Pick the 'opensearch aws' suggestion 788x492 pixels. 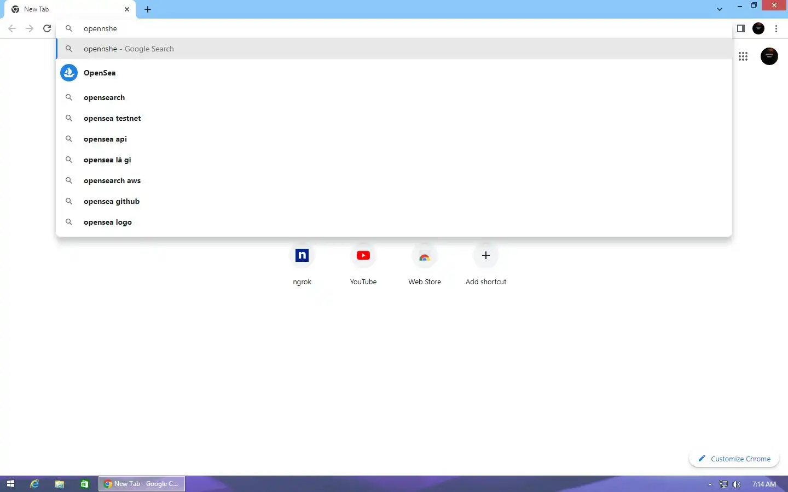[x=394, y=180]
